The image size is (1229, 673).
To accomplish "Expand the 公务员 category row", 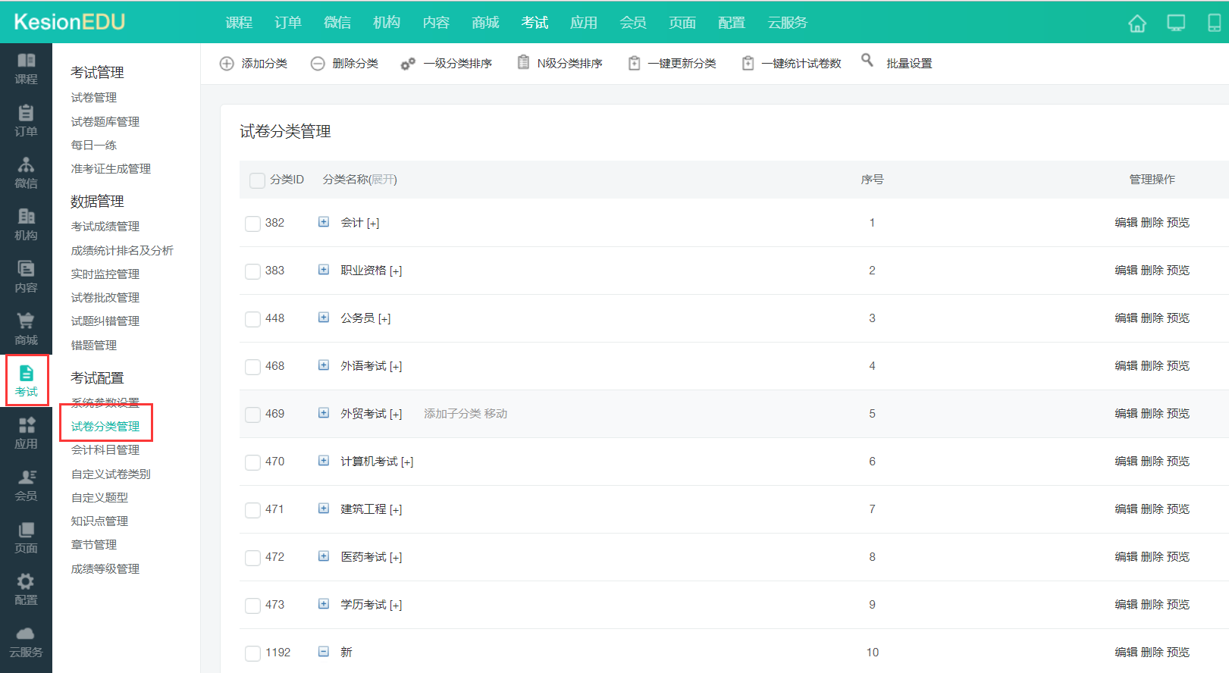I will (x=324, y=318).
